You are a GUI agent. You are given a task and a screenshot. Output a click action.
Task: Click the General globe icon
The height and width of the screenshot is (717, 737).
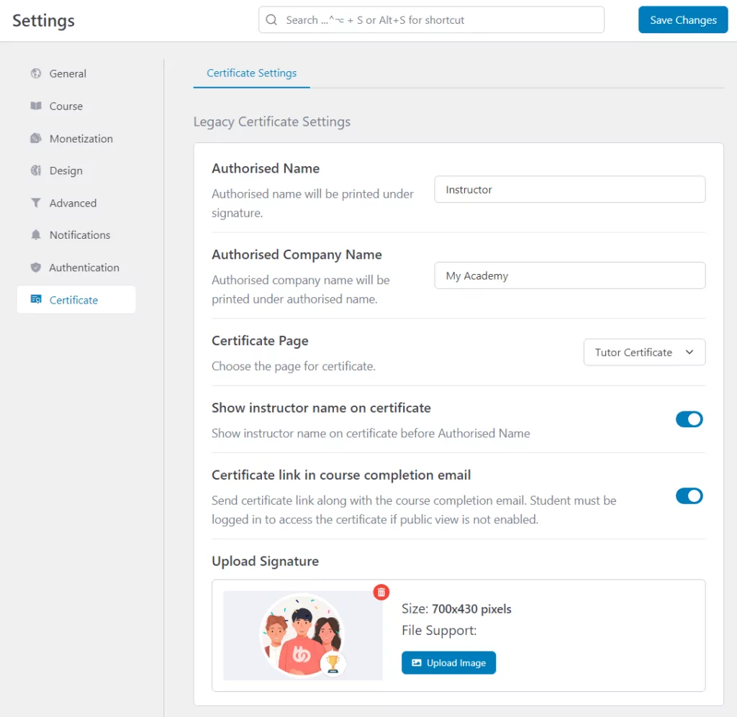(36, 73)
